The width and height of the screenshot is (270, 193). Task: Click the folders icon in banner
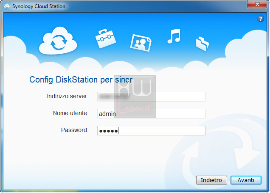[202, 44]
